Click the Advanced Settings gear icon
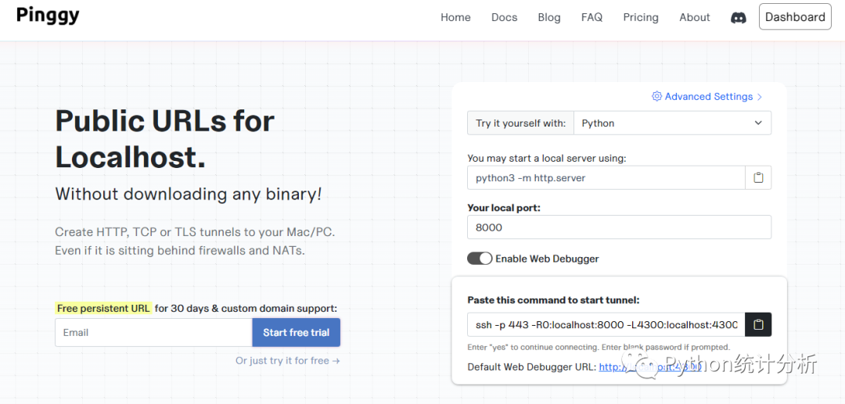The image size is (845, 404). 656,96
